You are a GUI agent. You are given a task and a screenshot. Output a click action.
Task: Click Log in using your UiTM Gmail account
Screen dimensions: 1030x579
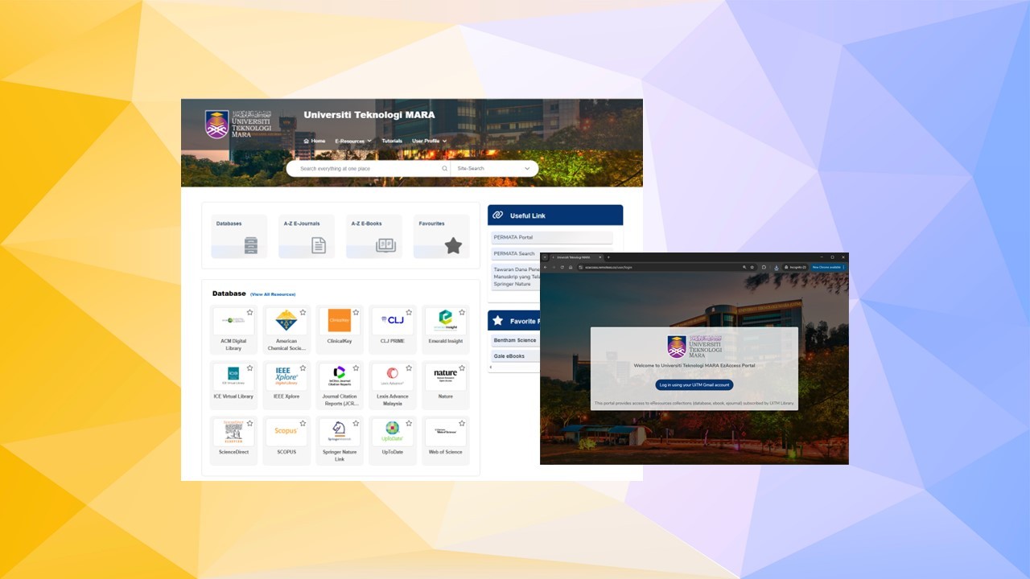click(694, 385)
